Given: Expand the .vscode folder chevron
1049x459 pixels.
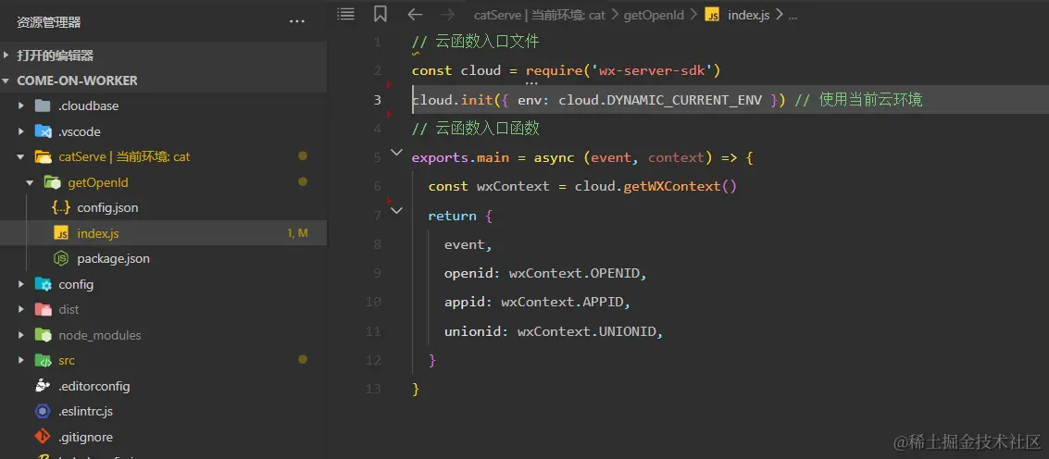Looking at the screenshot, I should click(21, 131).
